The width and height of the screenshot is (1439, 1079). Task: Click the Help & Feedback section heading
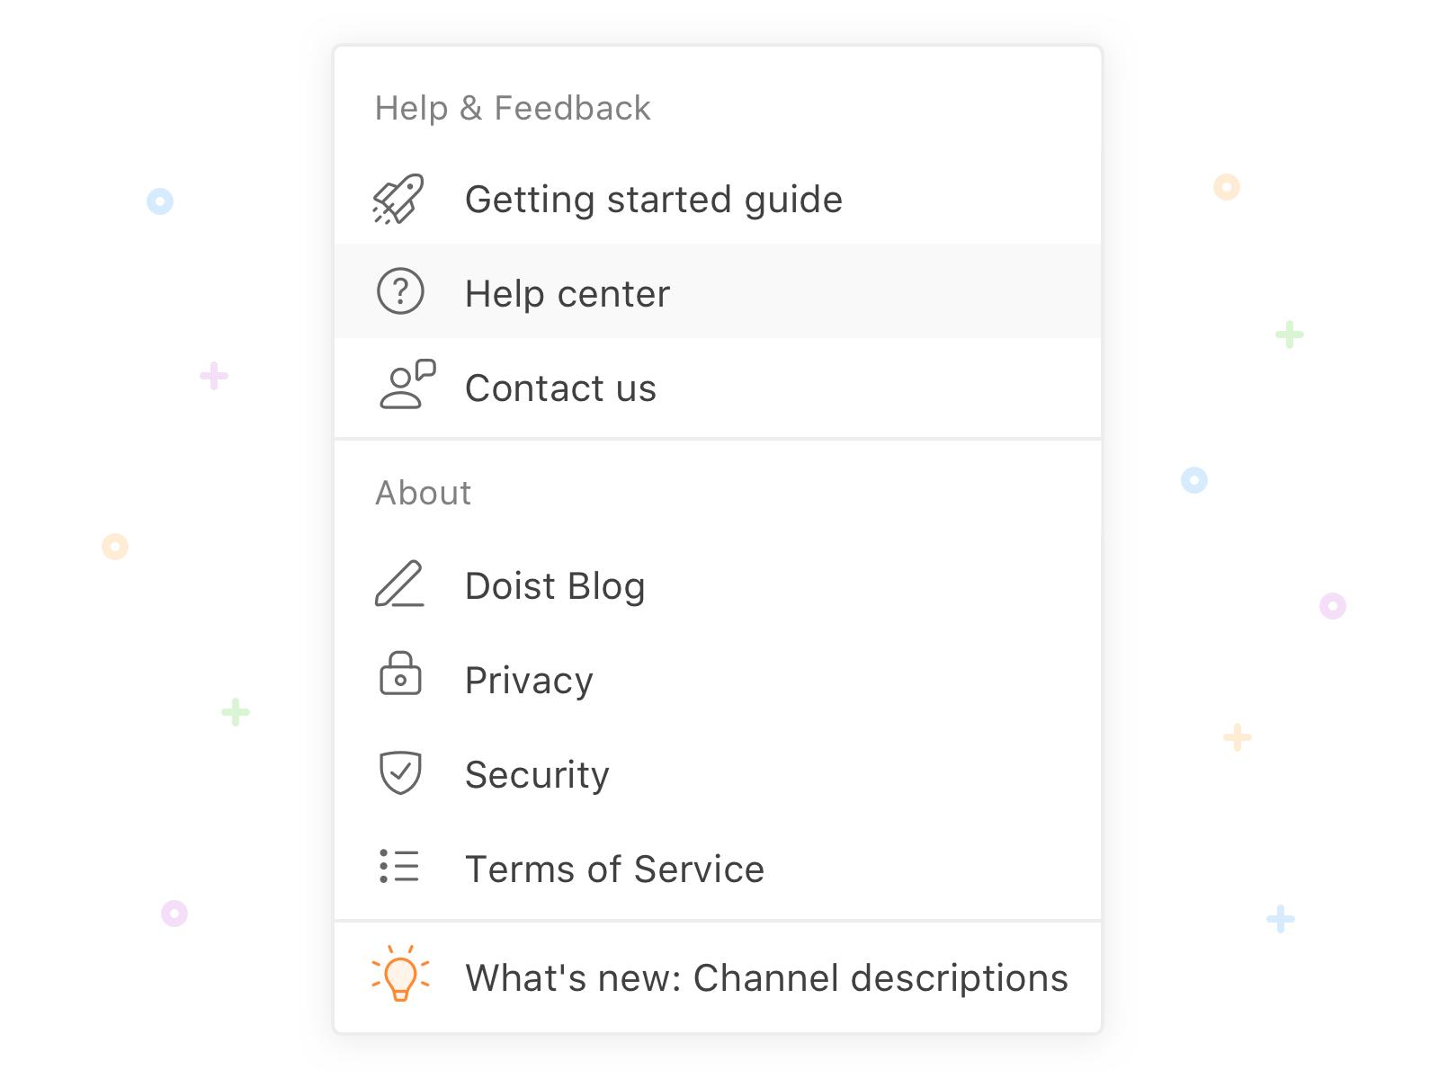coord(513,108)
